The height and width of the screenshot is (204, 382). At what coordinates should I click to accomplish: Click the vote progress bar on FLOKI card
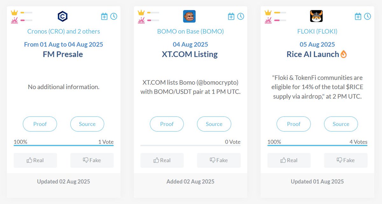point(317,145)
